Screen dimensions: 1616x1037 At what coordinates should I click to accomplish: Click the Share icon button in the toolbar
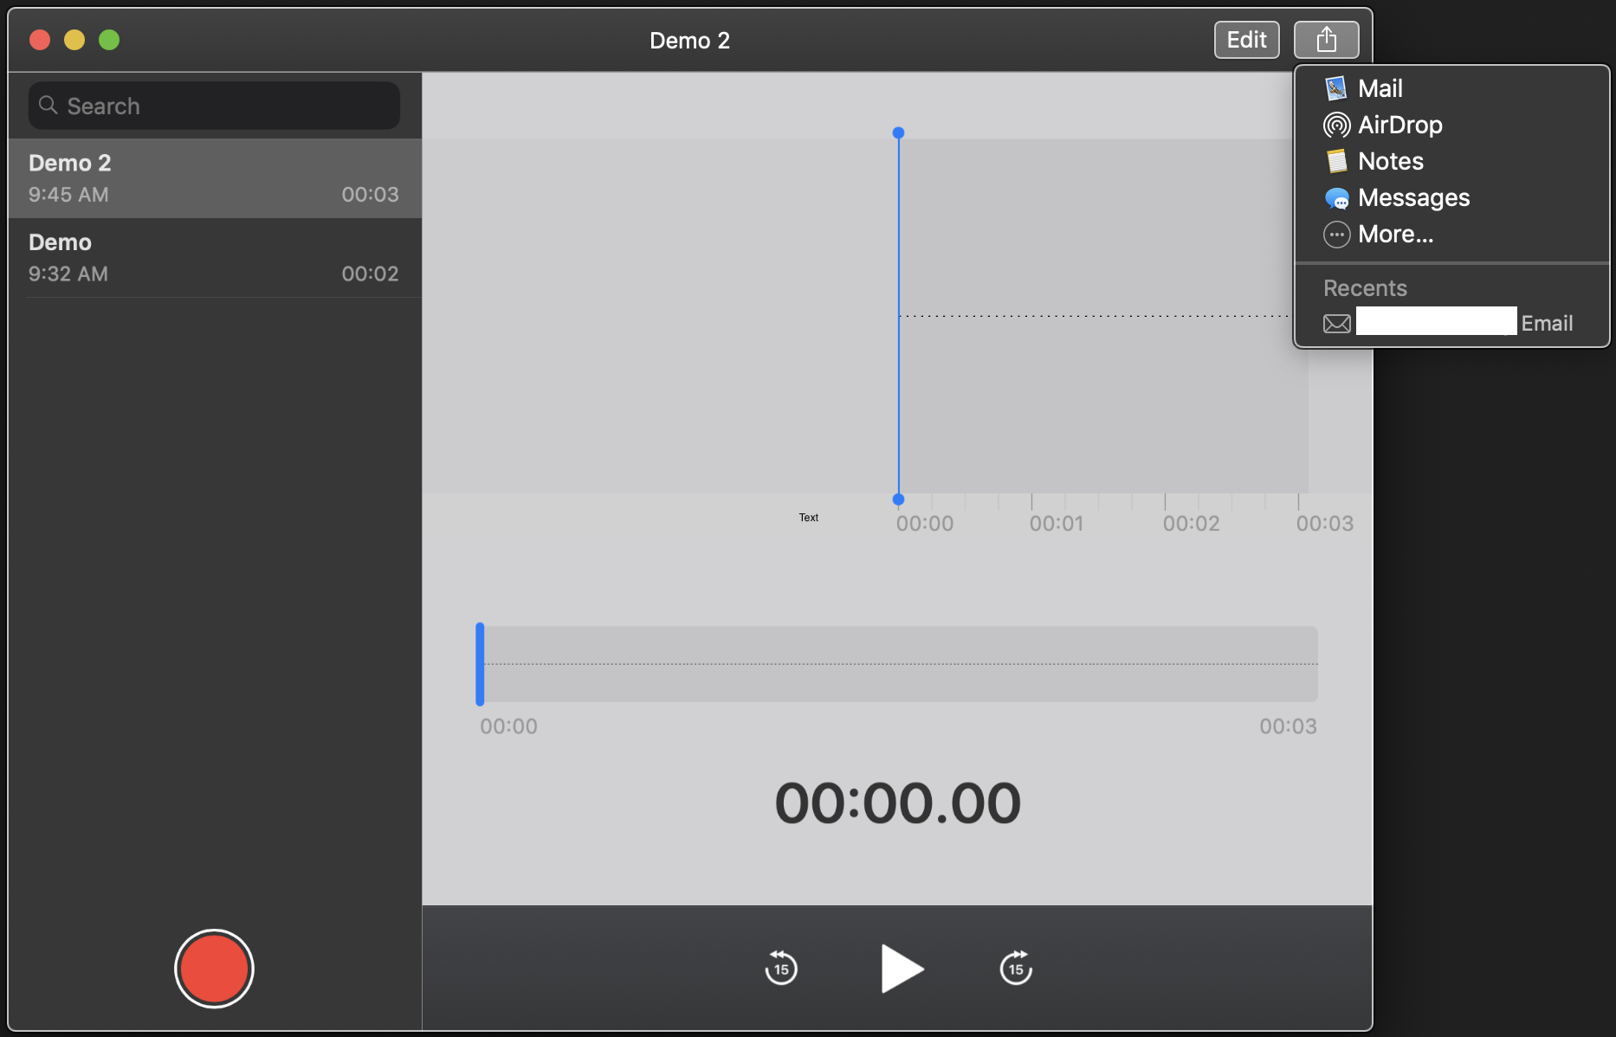(1326, 40)
